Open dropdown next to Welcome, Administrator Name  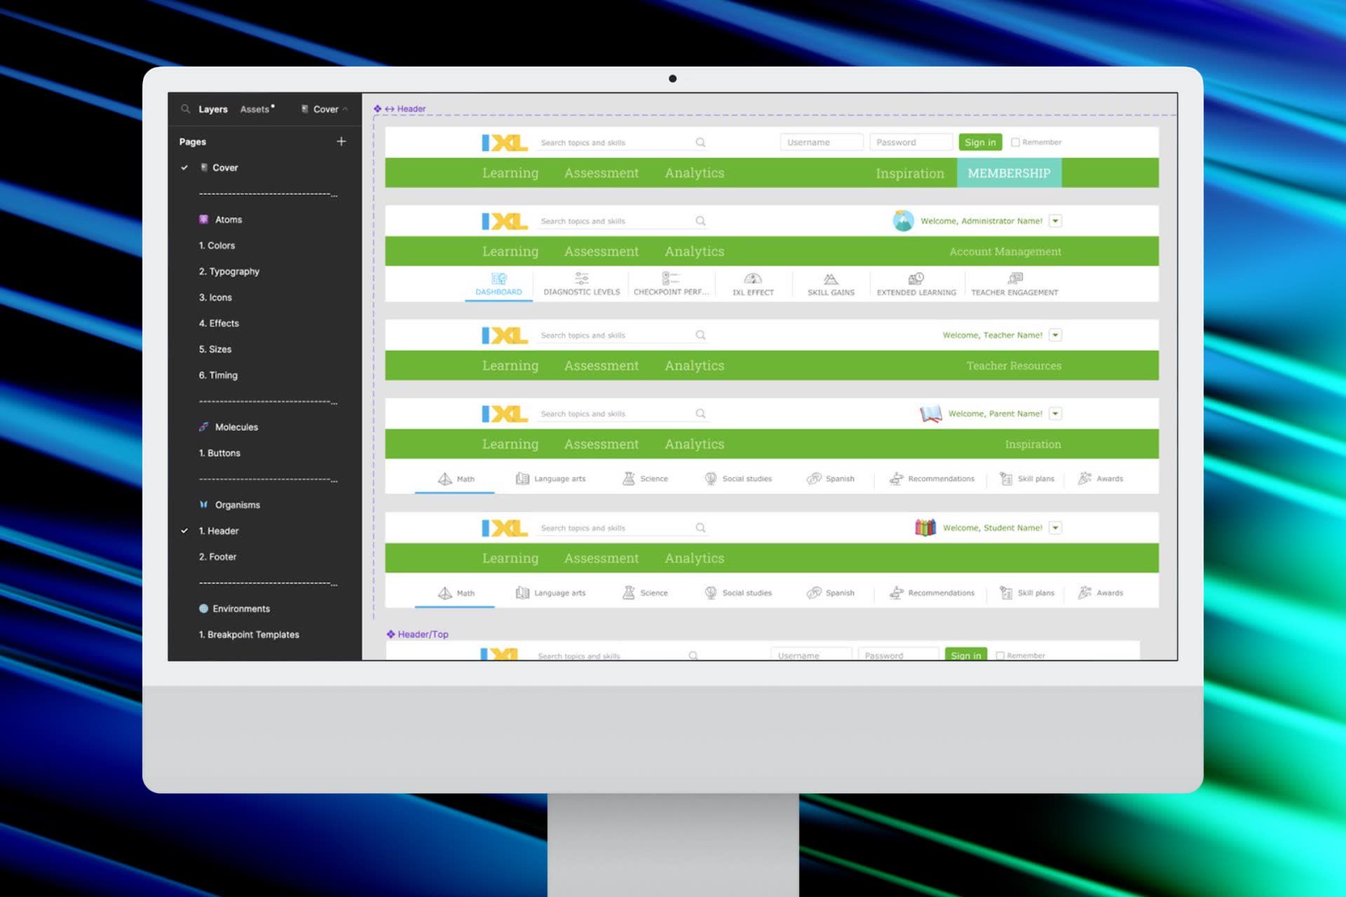click(1055, 221)
